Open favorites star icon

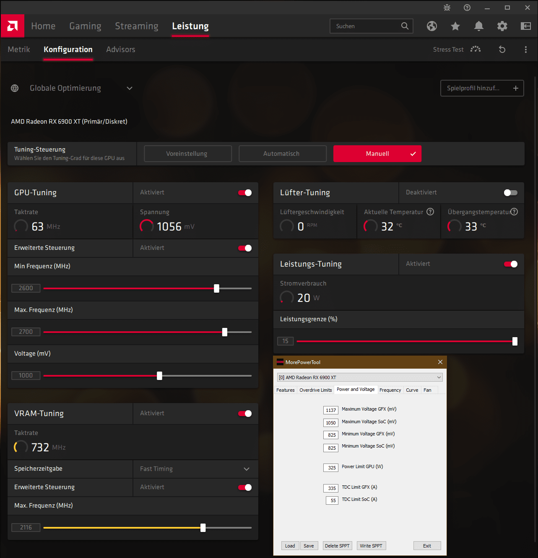point(455,26)
